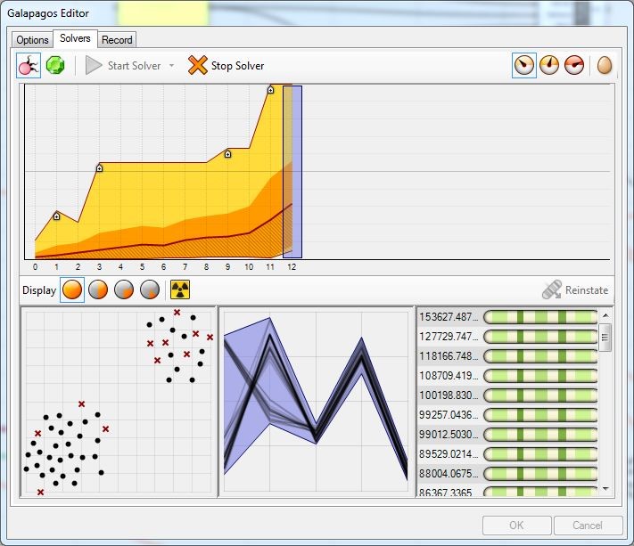Select the genome with fitness 118166.748
The image size is (634, 546).
tap(507, 356)
